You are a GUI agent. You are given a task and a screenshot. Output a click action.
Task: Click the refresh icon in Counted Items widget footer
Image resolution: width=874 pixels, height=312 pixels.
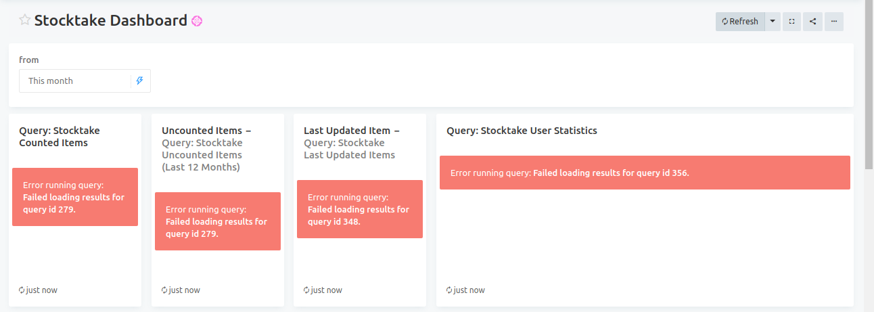point(22,290)
